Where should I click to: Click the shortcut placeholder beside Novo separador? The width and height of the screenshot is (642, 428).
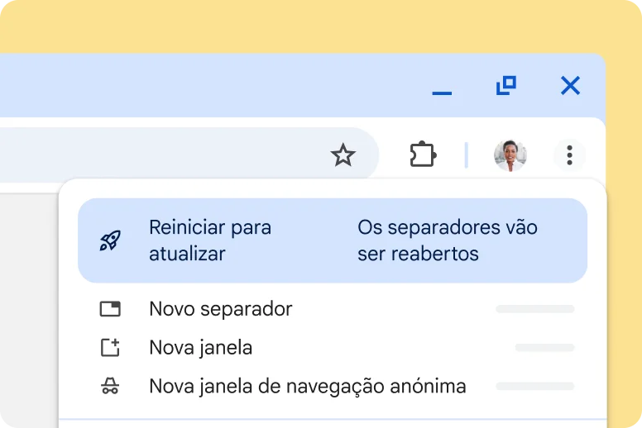tap(534, 309)
